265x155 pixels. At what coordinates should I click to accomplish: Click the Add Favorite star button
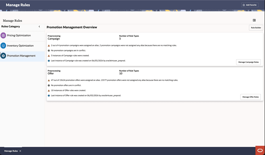click(x=250, y=5)
